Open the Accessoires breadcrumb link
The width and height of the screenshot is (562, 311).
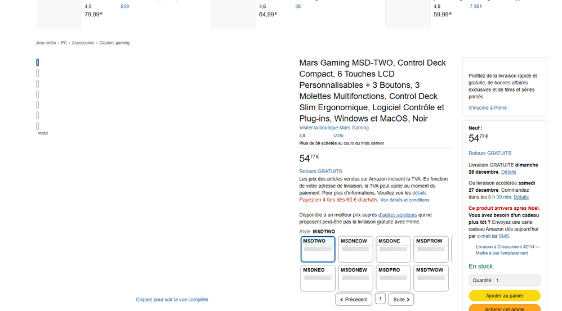[83, 43]
